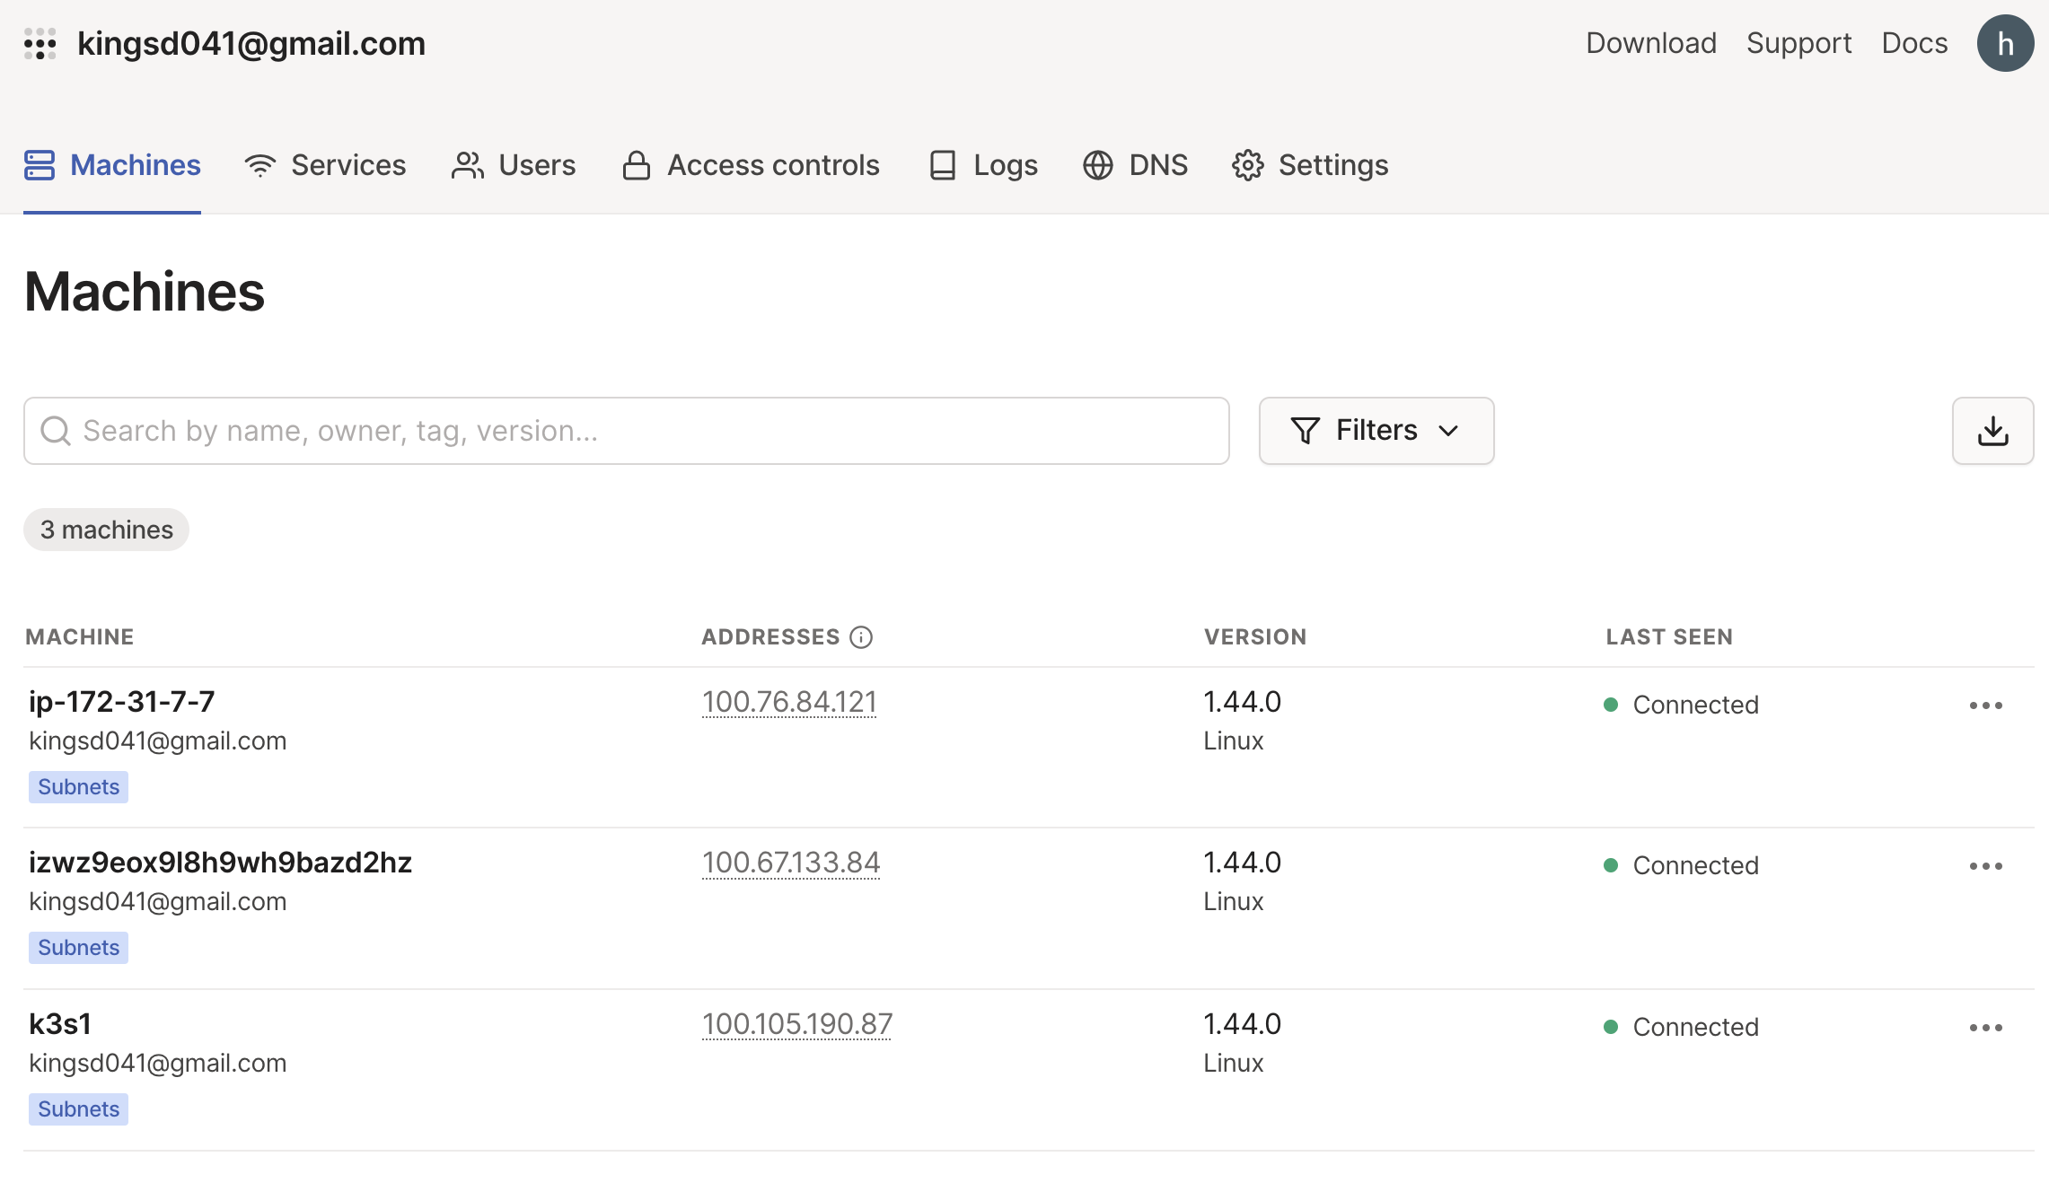Image resolution: width=2049 pixels, height=1183 pixels.
Task: Open the address dropdown for 100.76.84.121
Action: point(788,702)
